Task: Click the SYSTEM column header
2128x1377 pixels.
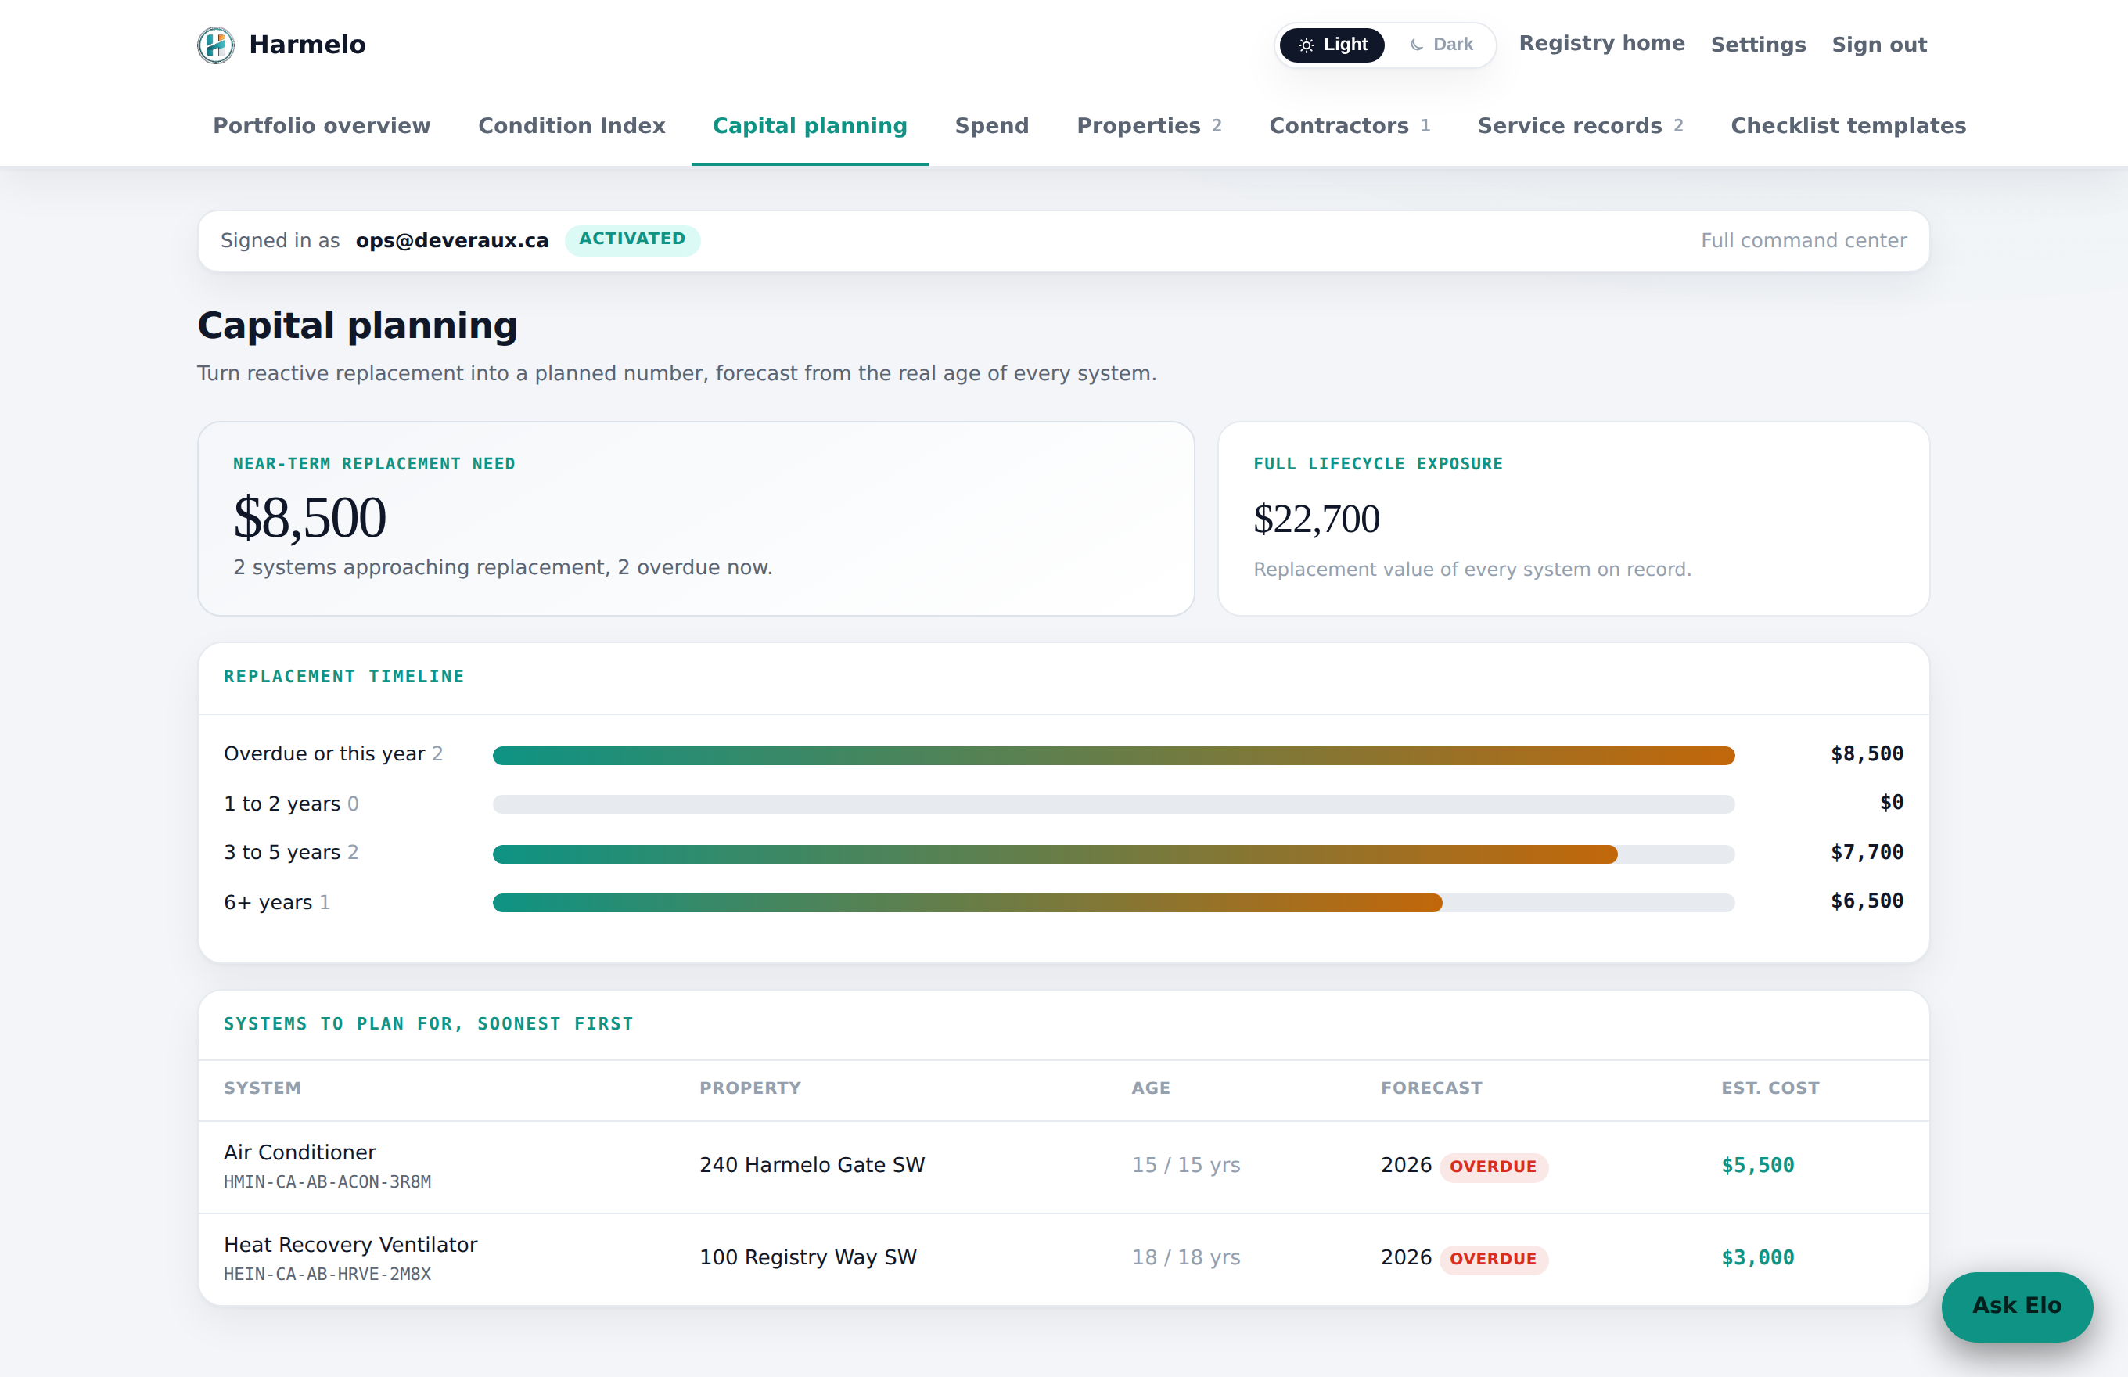Action: (x=262, y=1088)
